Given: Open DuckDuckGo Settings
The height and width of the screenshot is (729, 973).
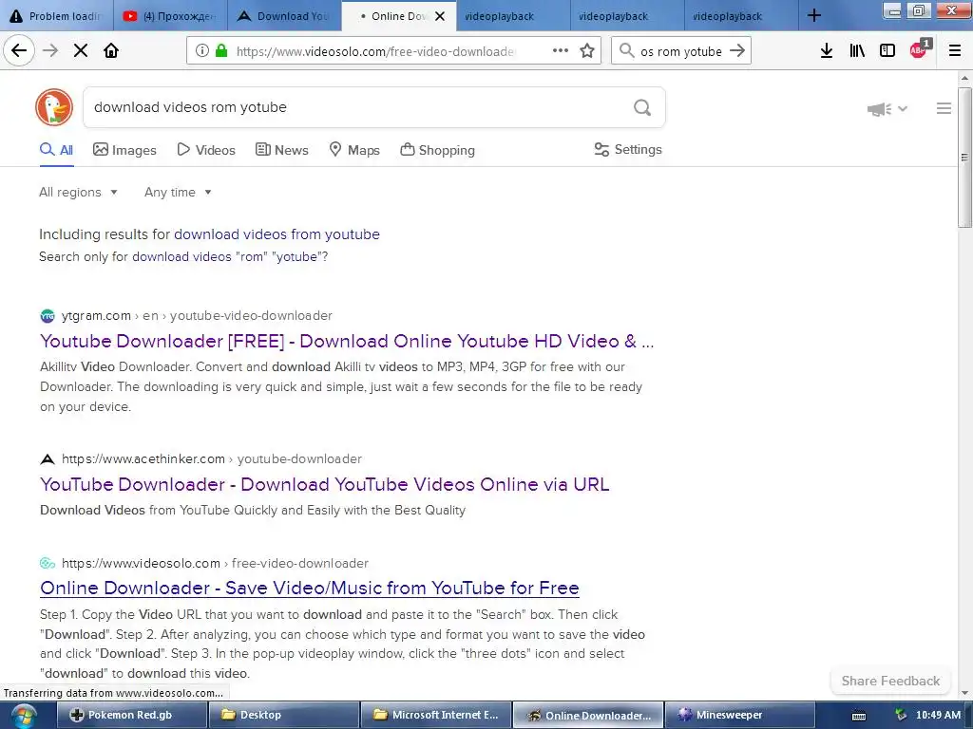Looking at the screenshot, I should [628, 149].
